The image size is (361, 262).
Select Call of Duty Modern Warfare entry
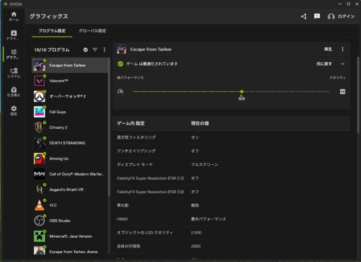[x=70, y=174]
